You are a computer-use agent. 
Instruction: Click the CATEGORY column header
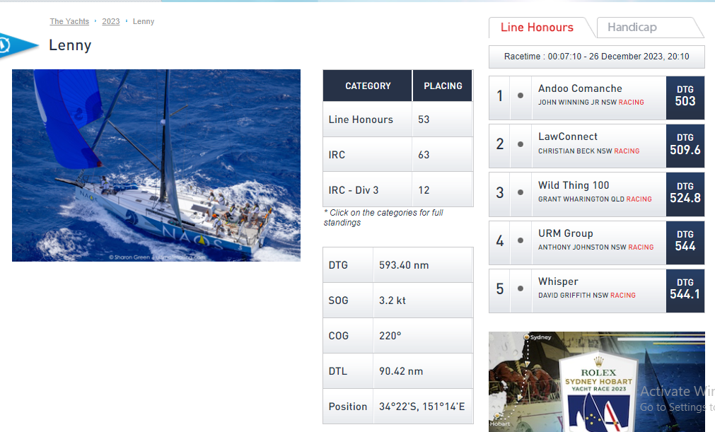(x=368, y=86)
